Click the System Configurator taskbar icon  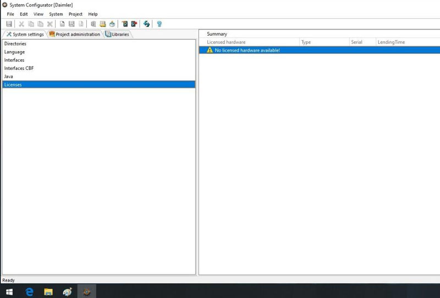[87, 292]
